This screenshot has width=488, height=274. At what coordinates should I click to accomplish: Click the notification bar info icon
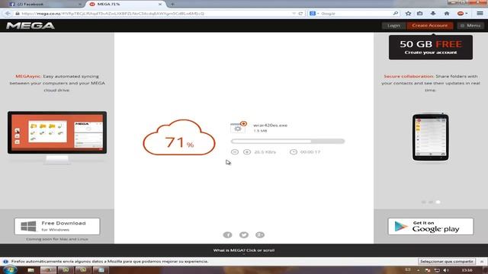coord(5,261)
